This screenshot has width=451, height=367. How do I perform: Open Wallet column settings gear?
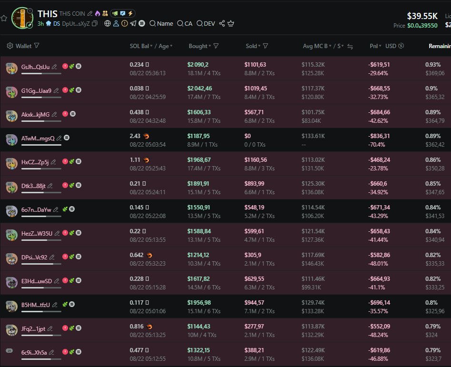click(10, 46)
